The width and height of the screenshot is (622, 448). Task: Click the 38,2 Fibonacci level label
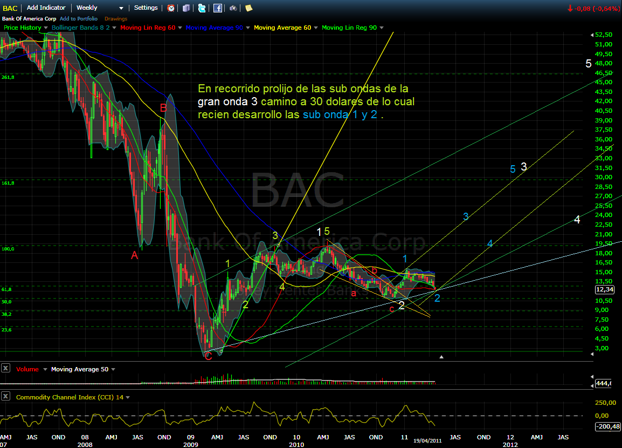[x=6, y=314]
